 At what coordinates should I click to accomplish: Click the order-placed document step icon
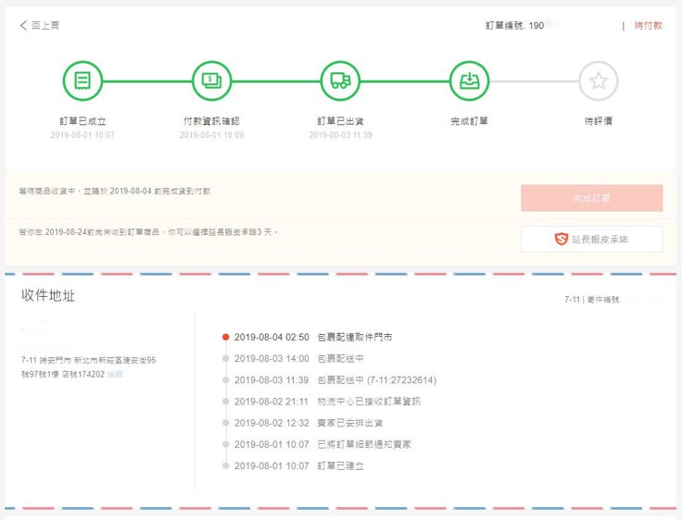[82, 80]
